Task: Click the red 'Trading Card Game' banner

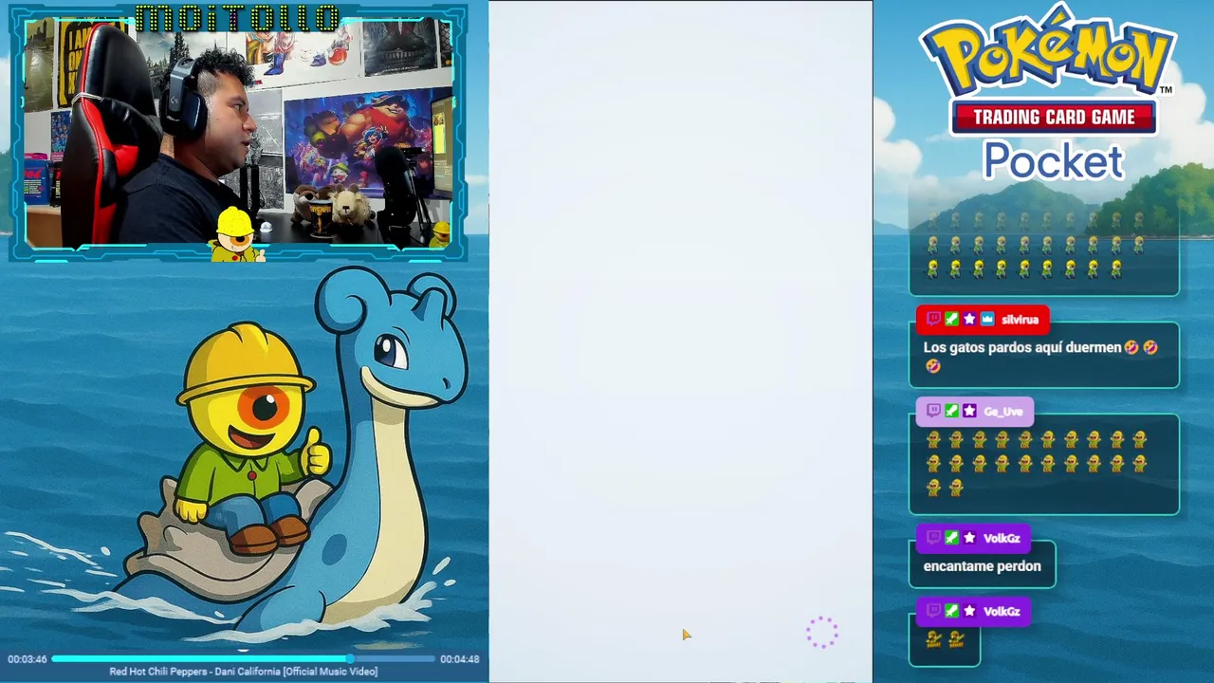Action: (x=1054, y=118)
